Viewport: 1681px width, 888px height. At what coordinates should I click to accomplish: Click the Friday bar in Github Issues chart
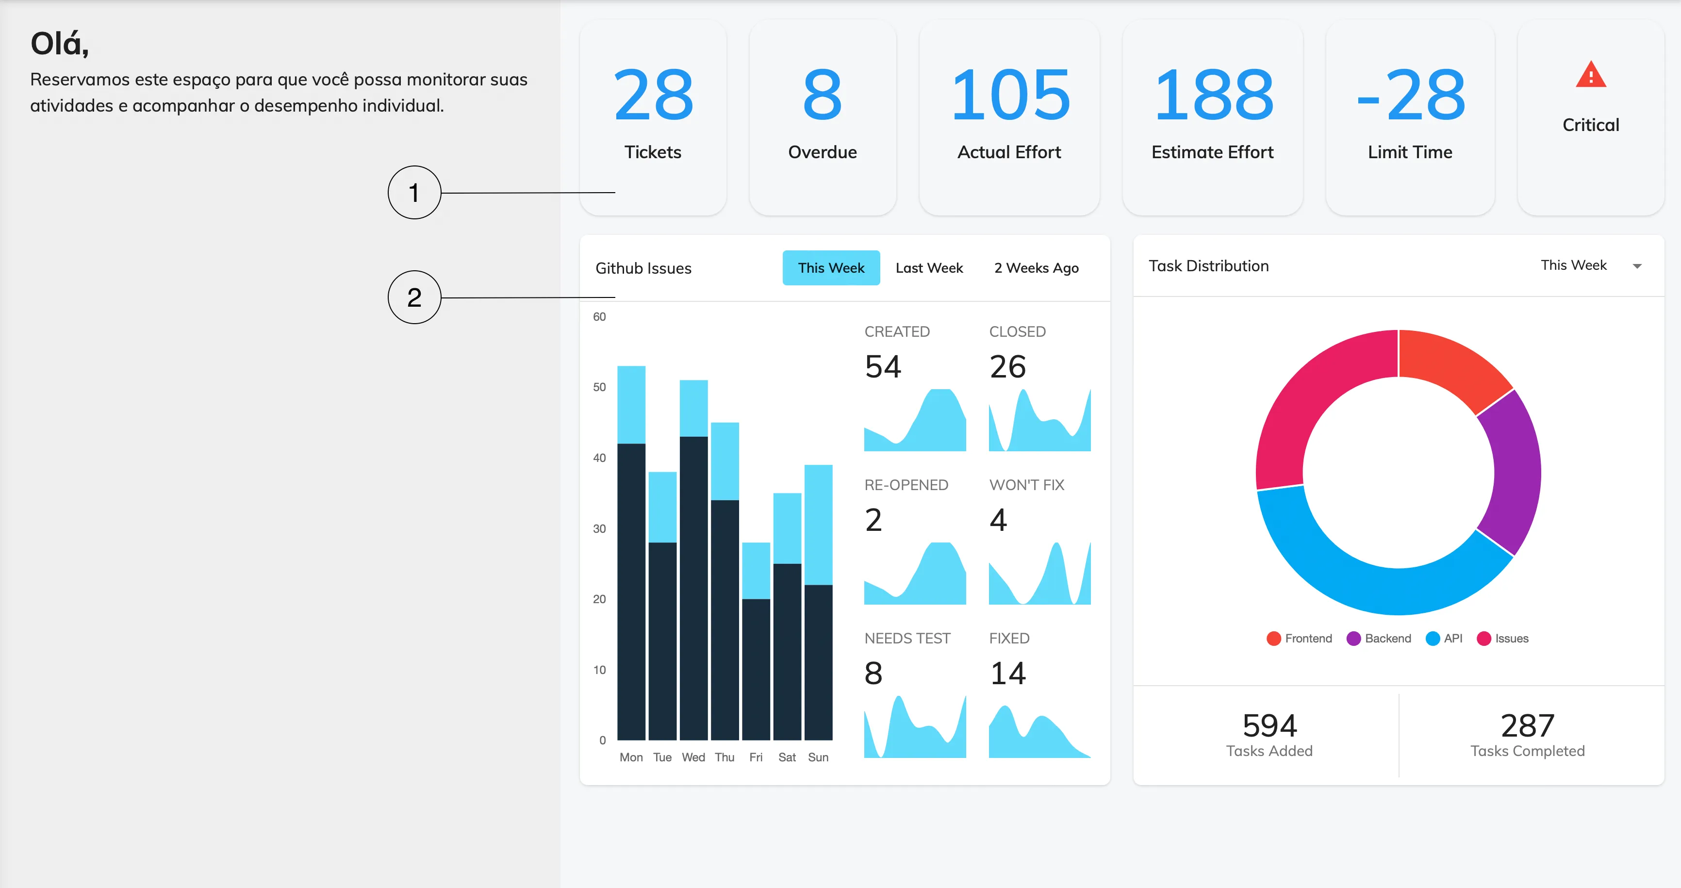click(x=756, y=641)
